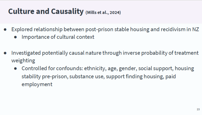The width and height of the screenshot is (202, 115).
Task: Click the bullet before "Investigated potentially causal"
Action: coord(5,53)
